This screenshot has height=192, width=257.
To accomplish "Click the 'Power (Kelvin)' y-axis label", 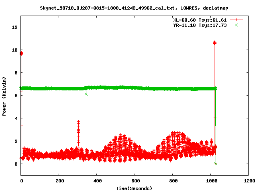I will point(4,96).
